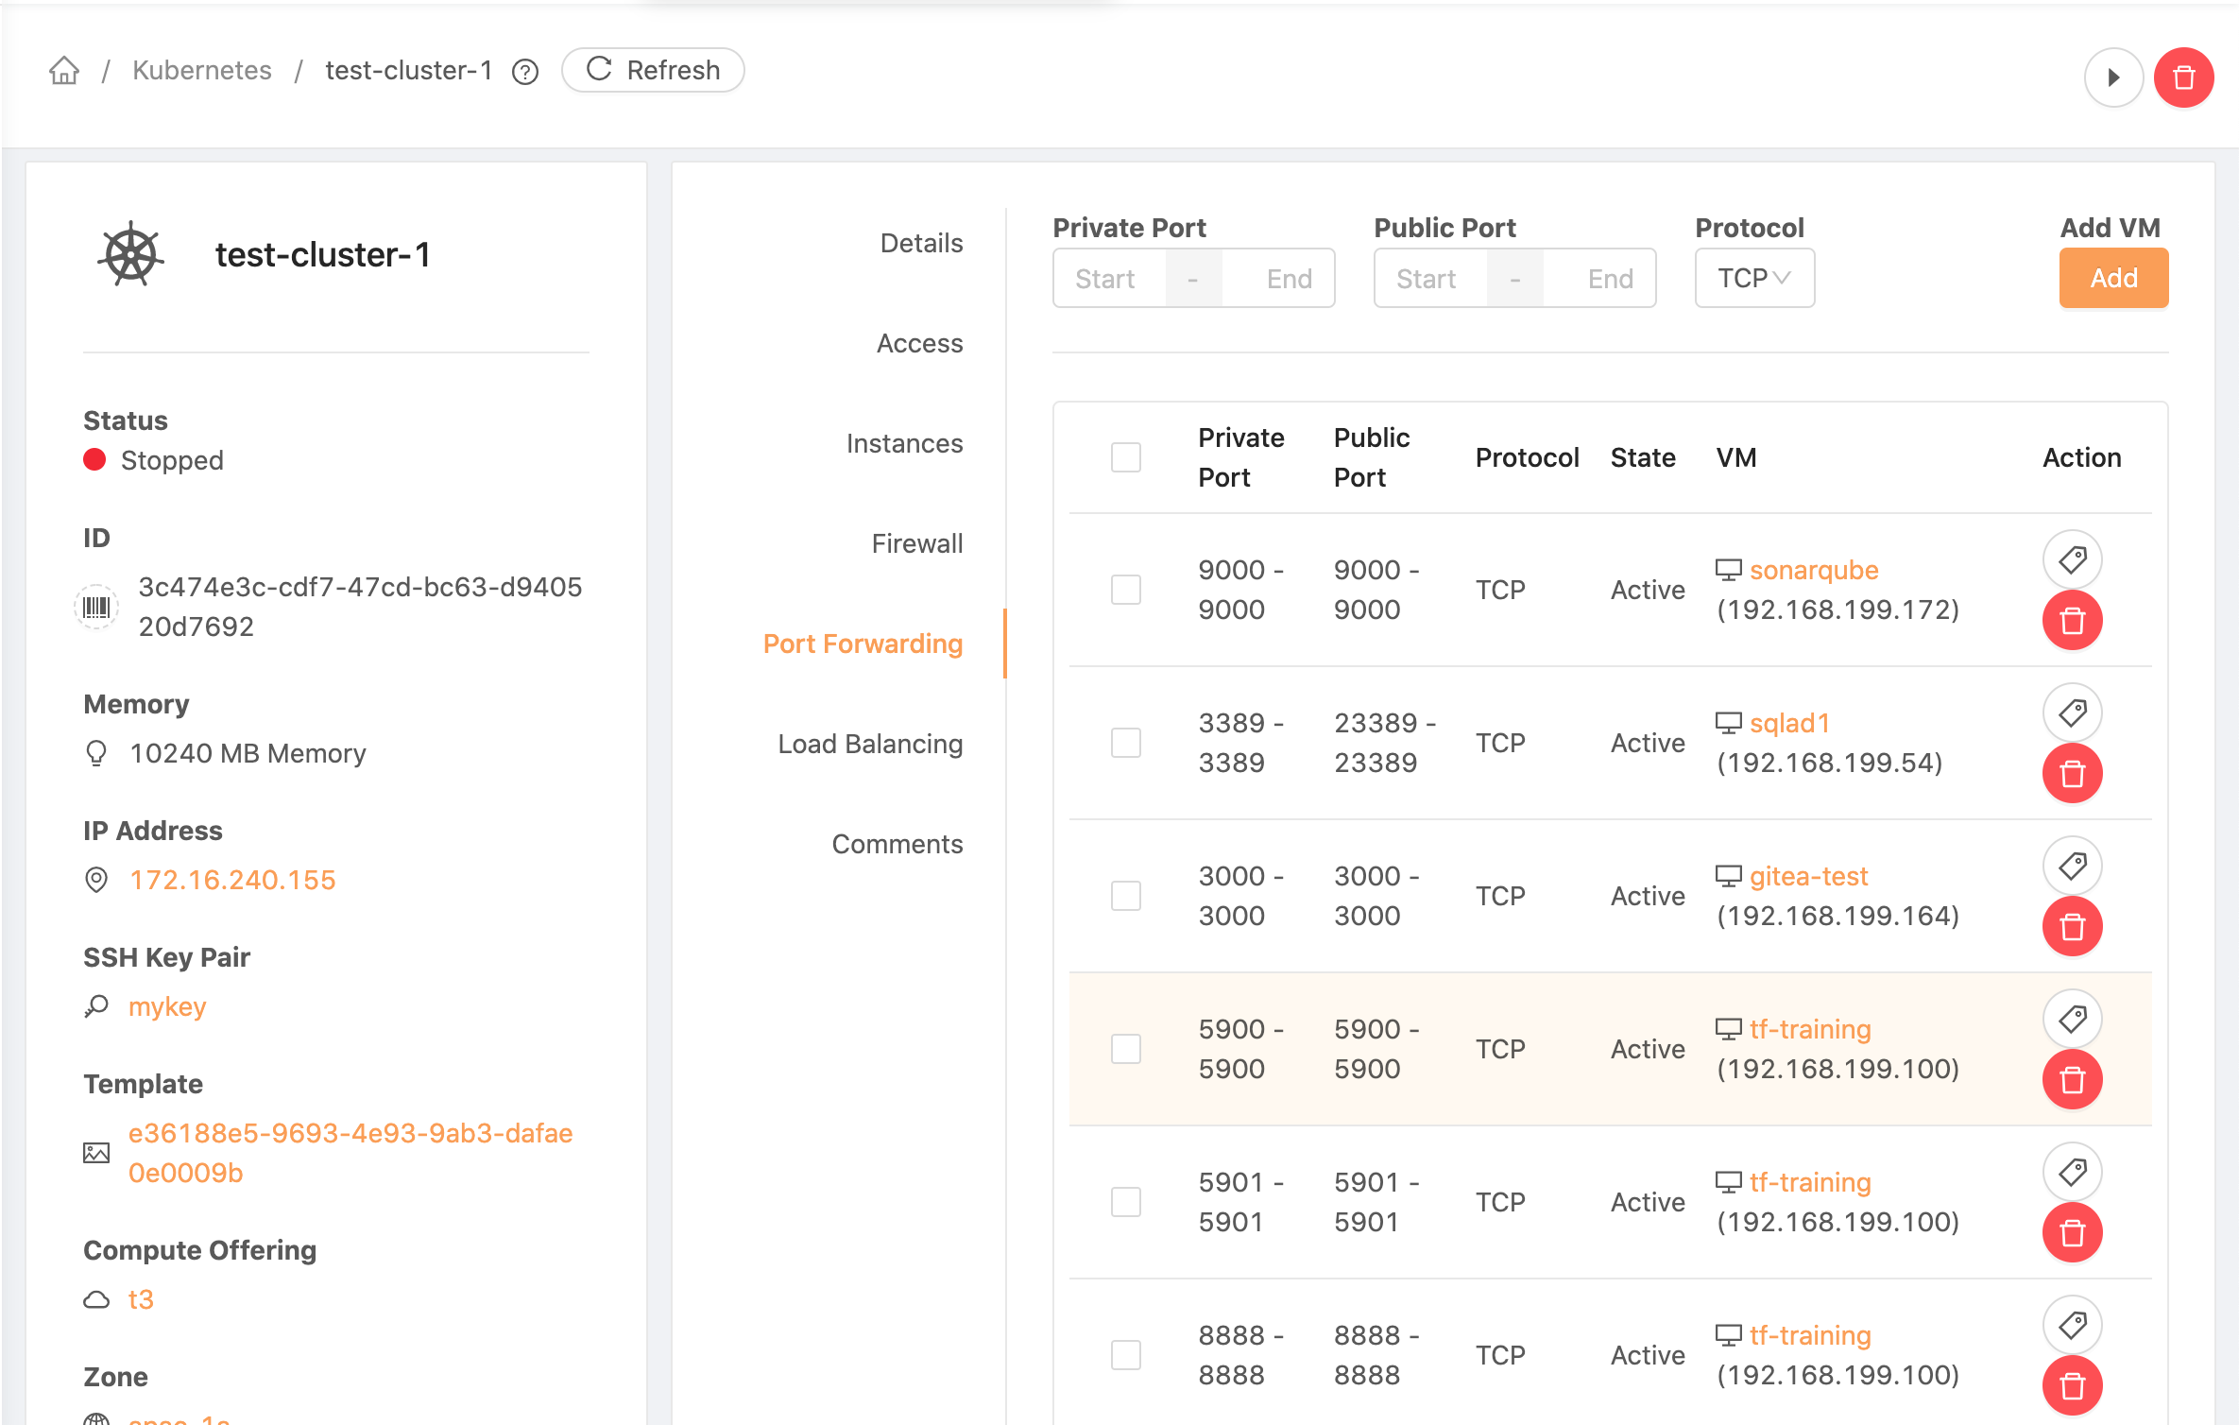The image size is (2239, 1425).
Task: Click the home icon in breadcrumb
Action: coord(64,71)
